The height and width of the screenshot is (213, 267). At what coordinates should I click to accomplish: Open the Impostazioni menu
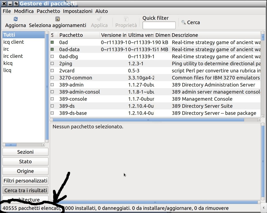(78, 11)
